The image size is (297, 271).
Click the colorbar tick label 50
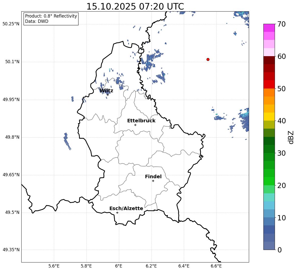(281, 88)
